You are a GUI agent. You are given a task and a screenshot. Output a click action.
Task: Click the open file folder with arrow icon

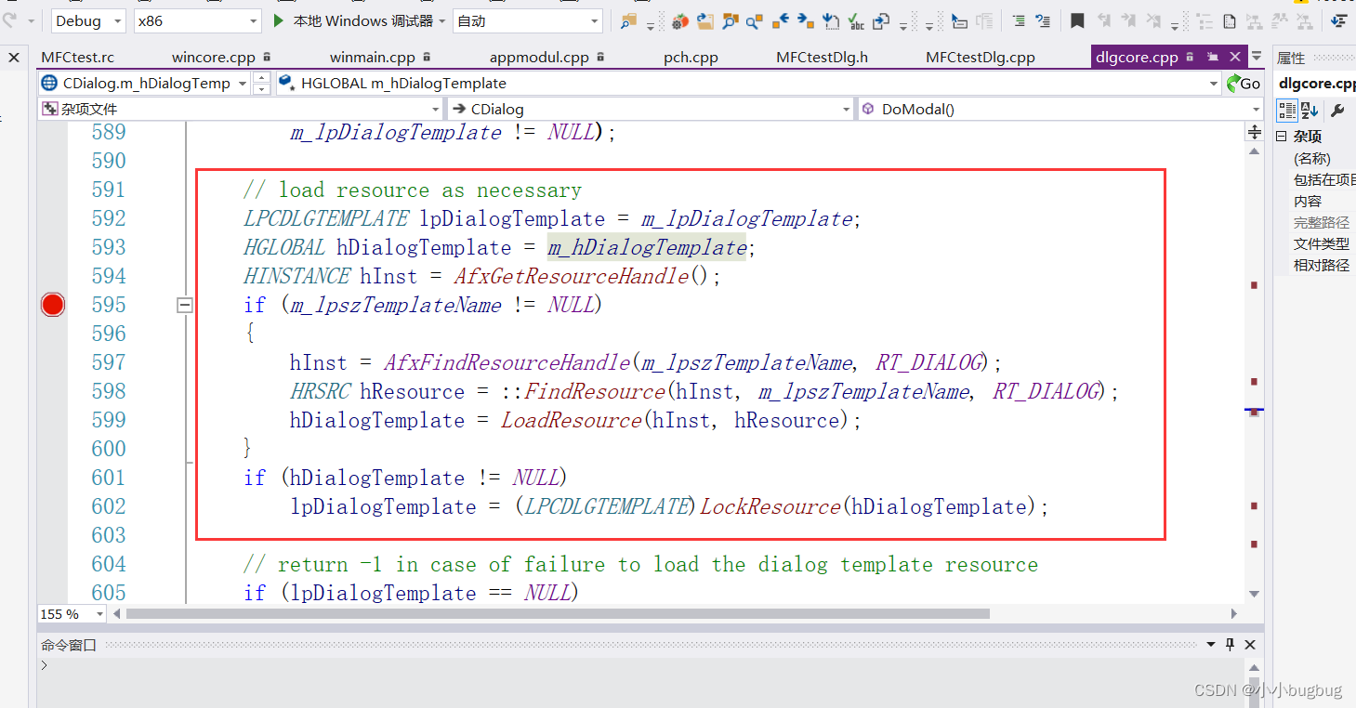(705, 20)
